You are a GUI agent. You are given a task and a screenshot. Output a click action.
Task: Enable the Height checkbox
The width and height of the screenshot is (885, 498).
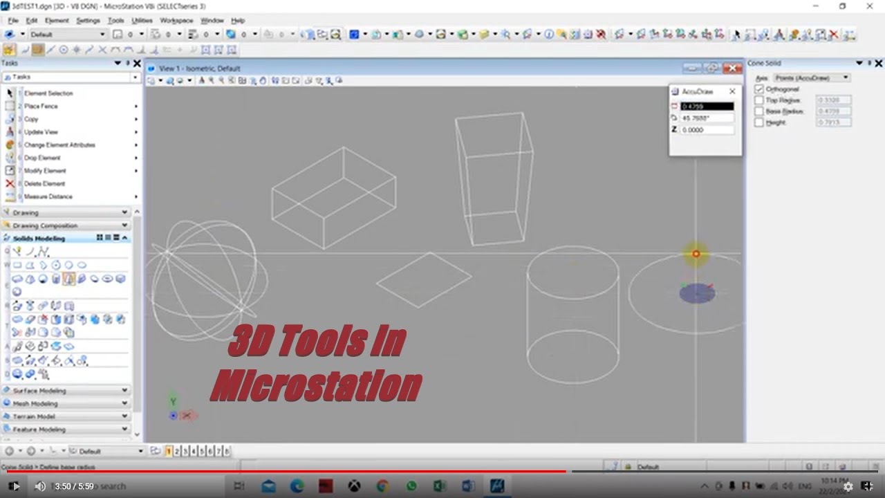coord(759,122)
